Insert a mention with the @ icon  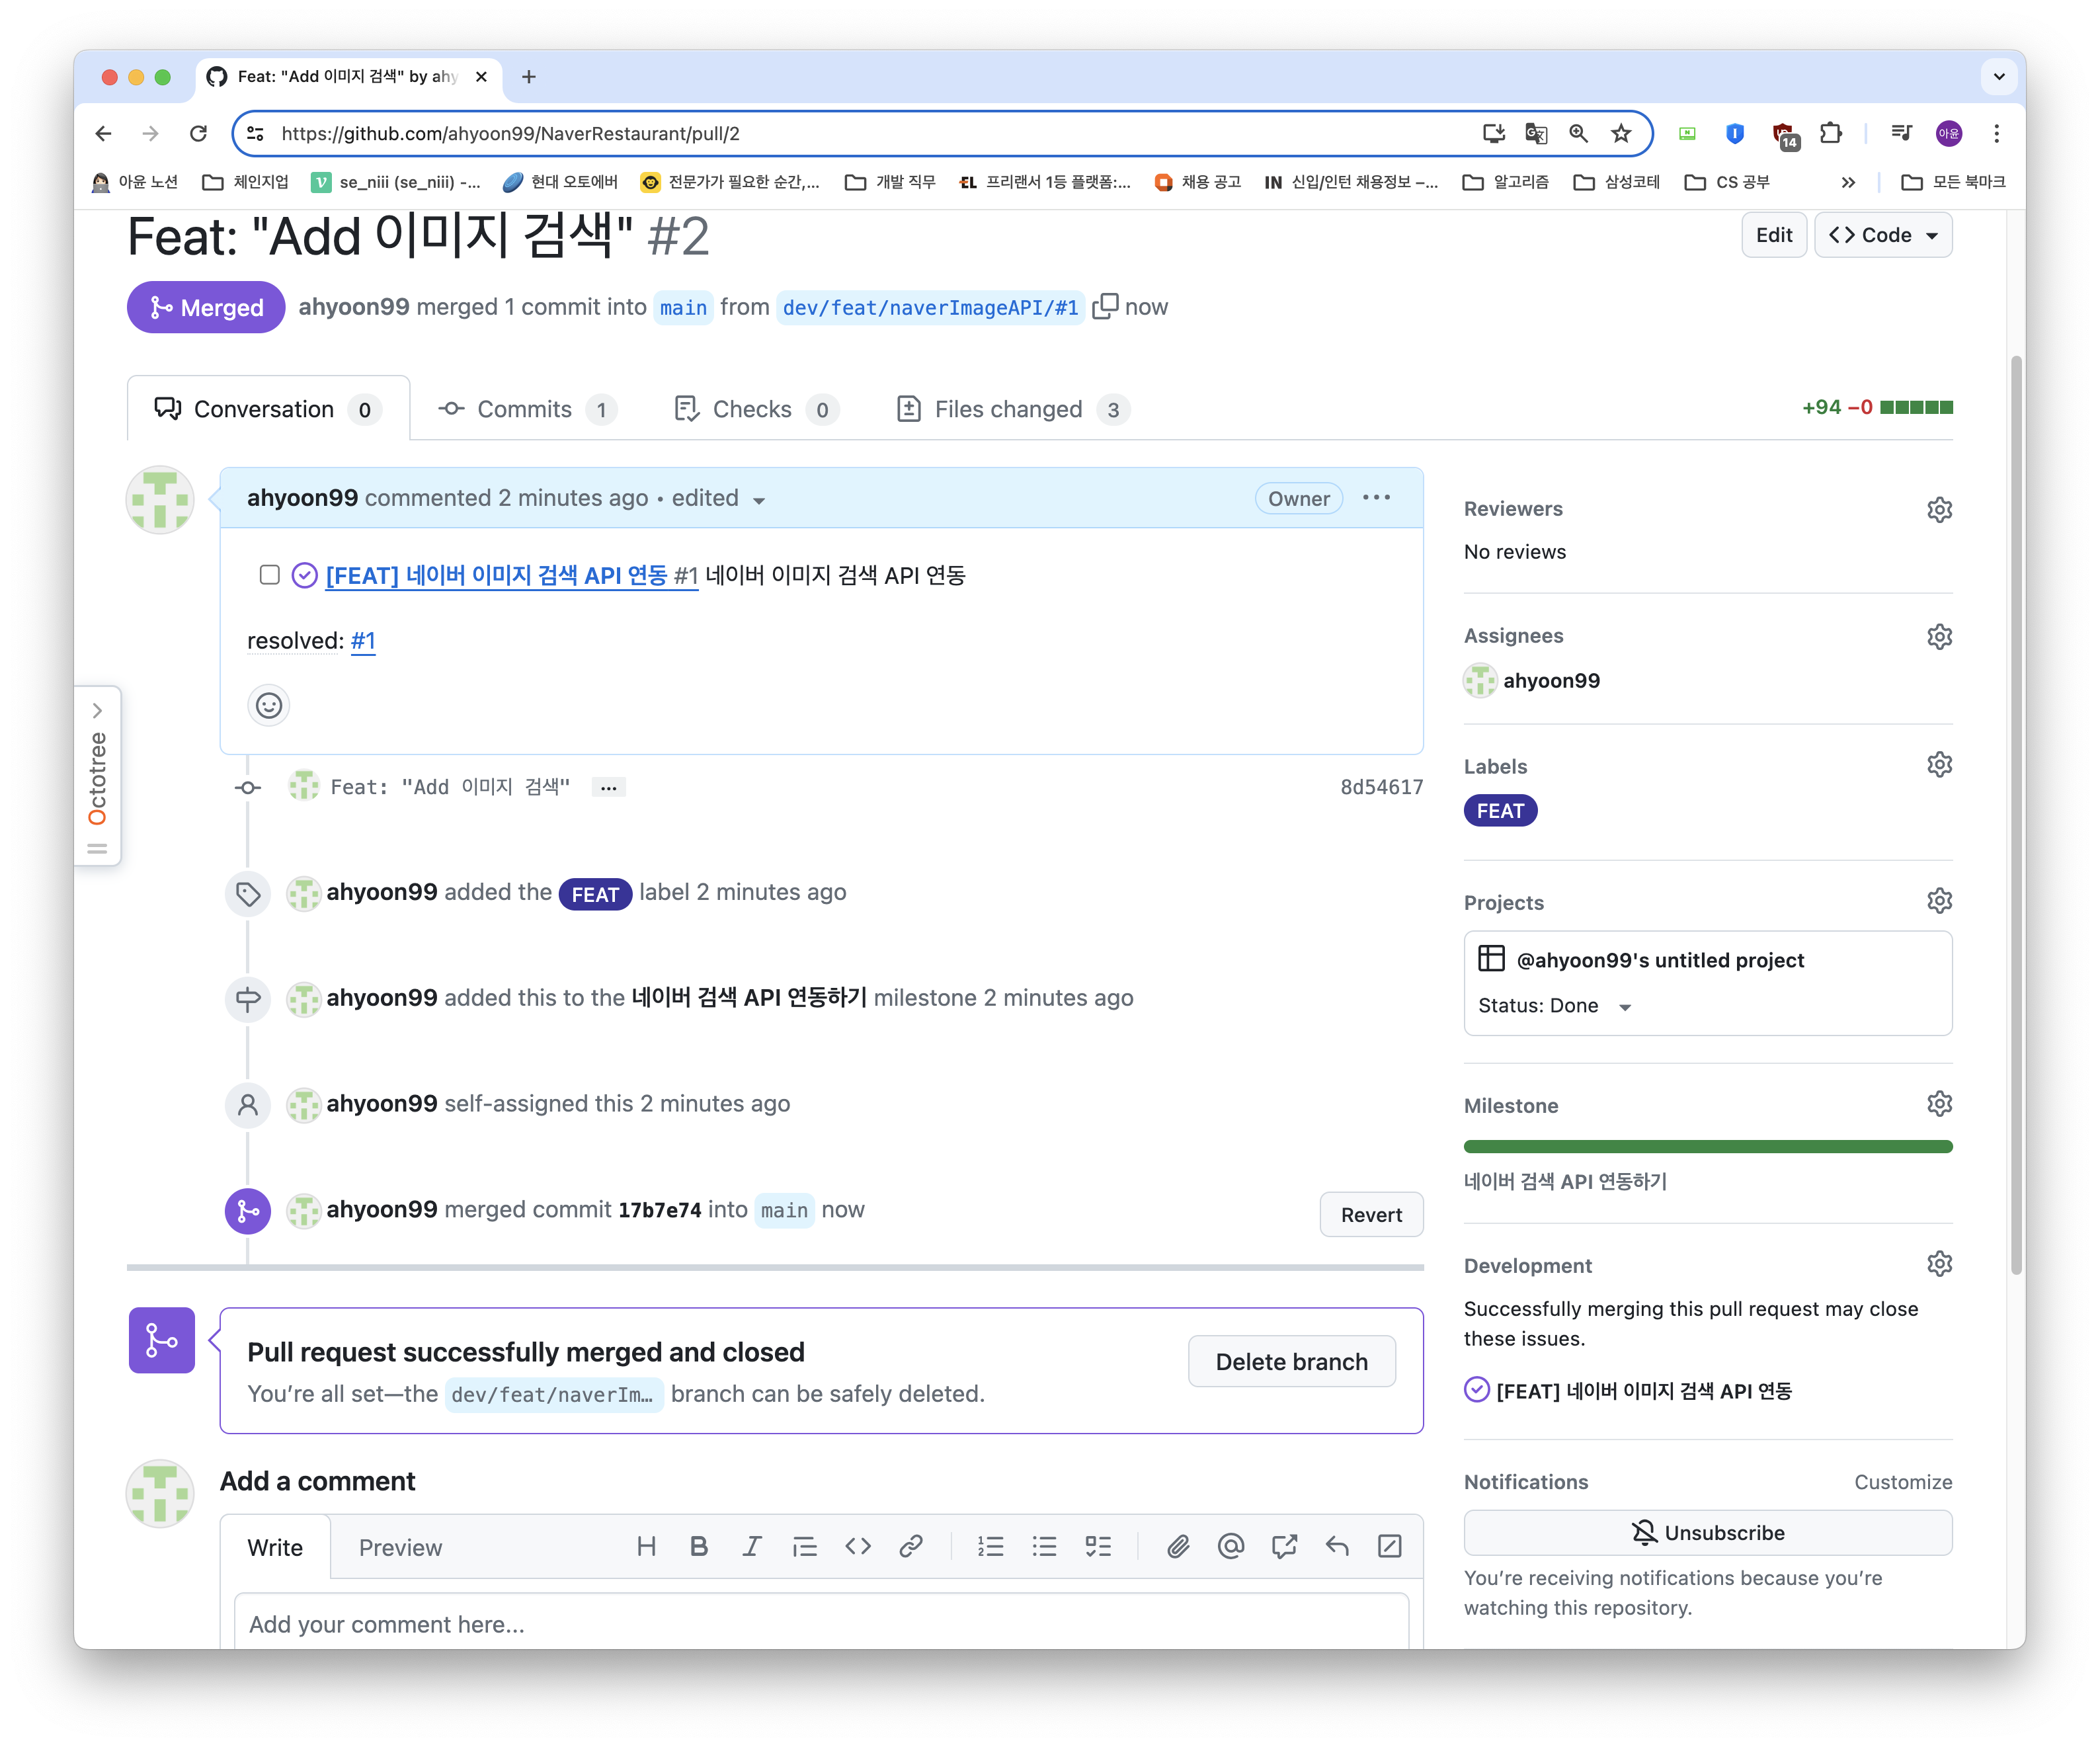tap(1231, 1547)
